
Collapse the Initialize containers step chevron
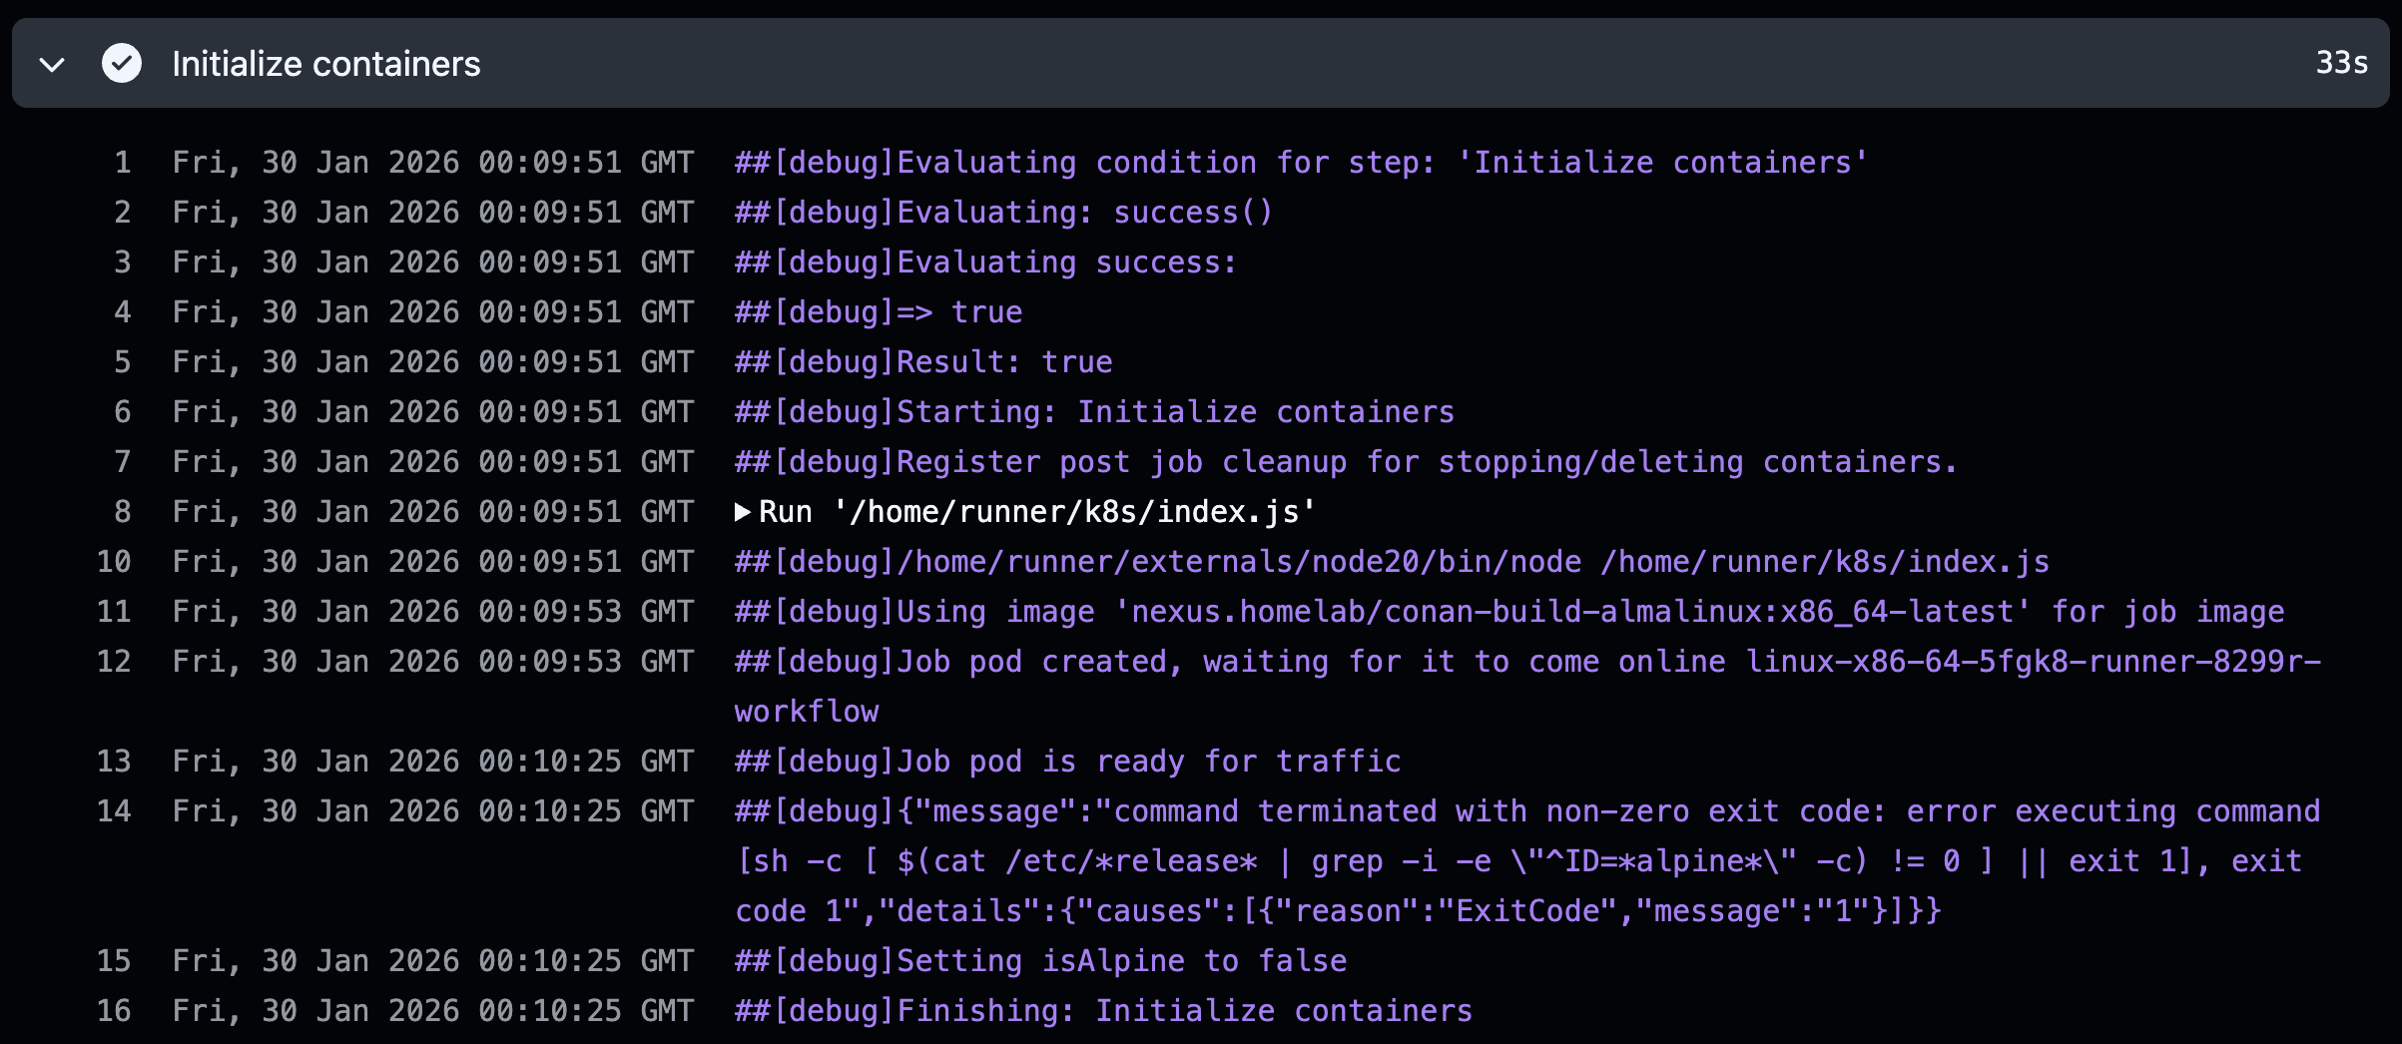tap(52, 65)
